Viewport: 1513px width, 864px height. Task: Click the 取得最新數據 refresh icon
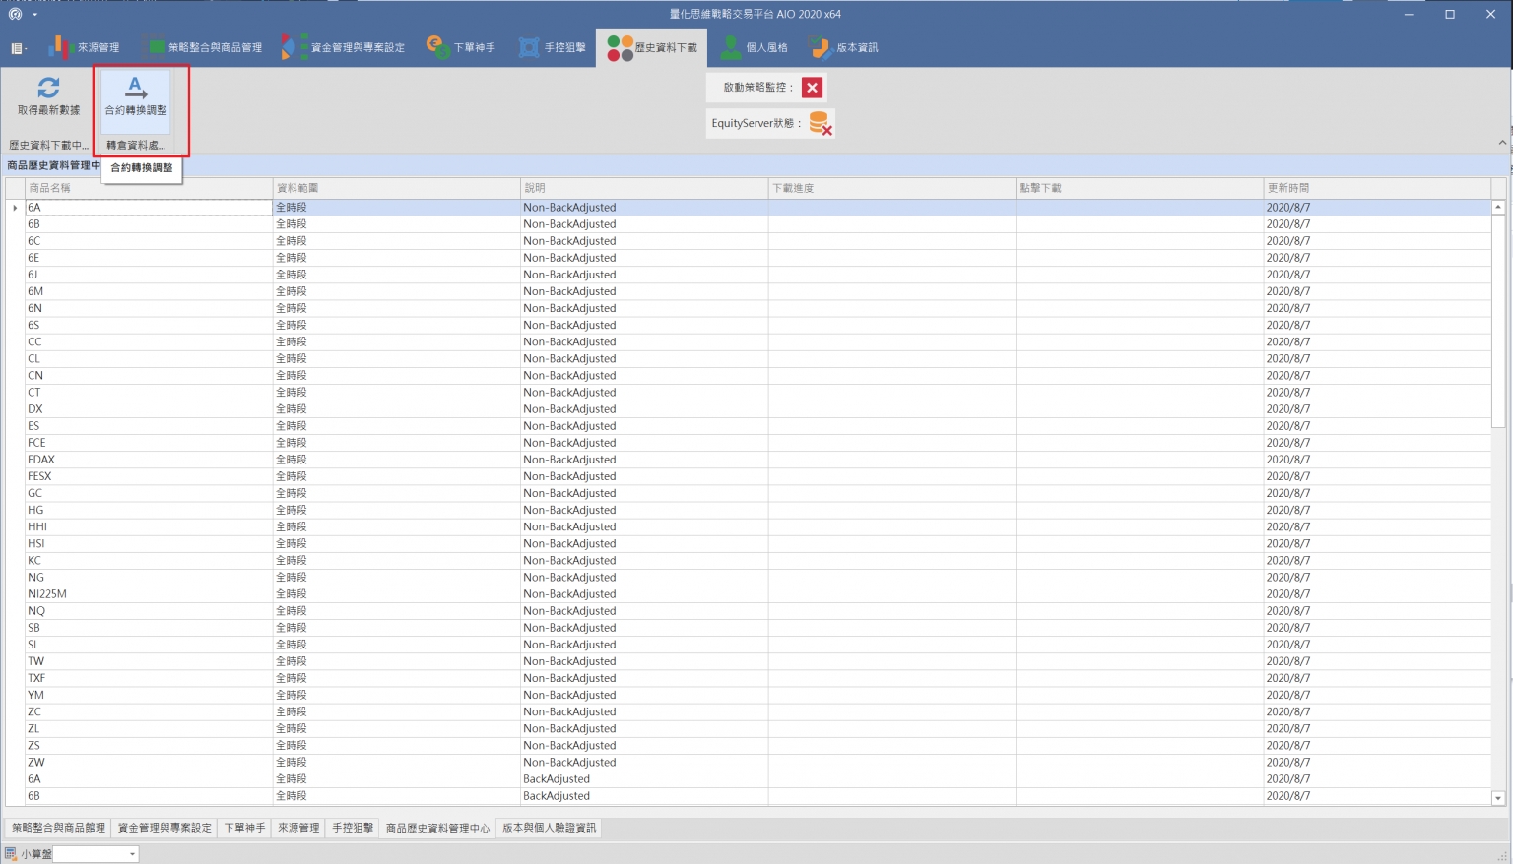point(48,88)
